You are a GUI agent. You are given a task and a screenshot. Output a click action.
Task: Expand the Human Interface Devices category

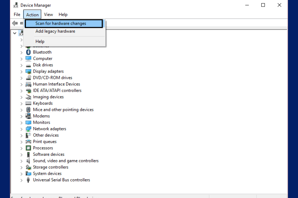pyautogui.click(x=22, y=84)
